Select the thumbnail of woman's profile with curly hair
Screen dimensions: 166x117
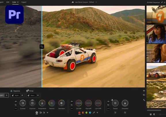tap(156, 53)
